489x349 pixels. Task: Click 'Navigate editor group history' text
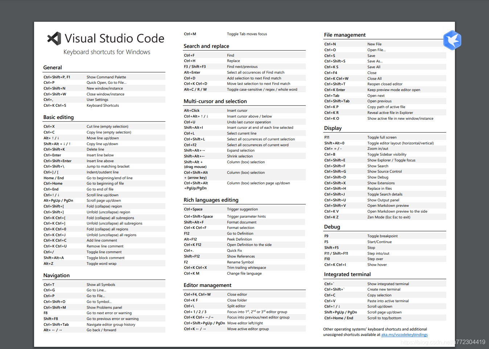(x=111, y=325)
